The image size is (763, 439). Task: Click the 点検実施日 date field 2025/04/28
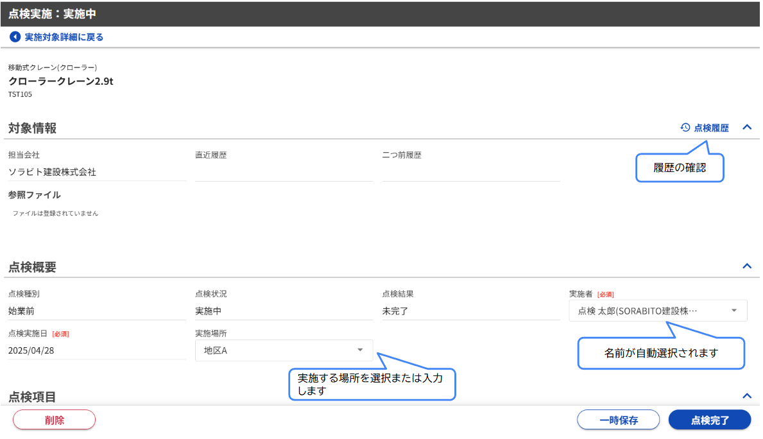[x=96, y=350]
